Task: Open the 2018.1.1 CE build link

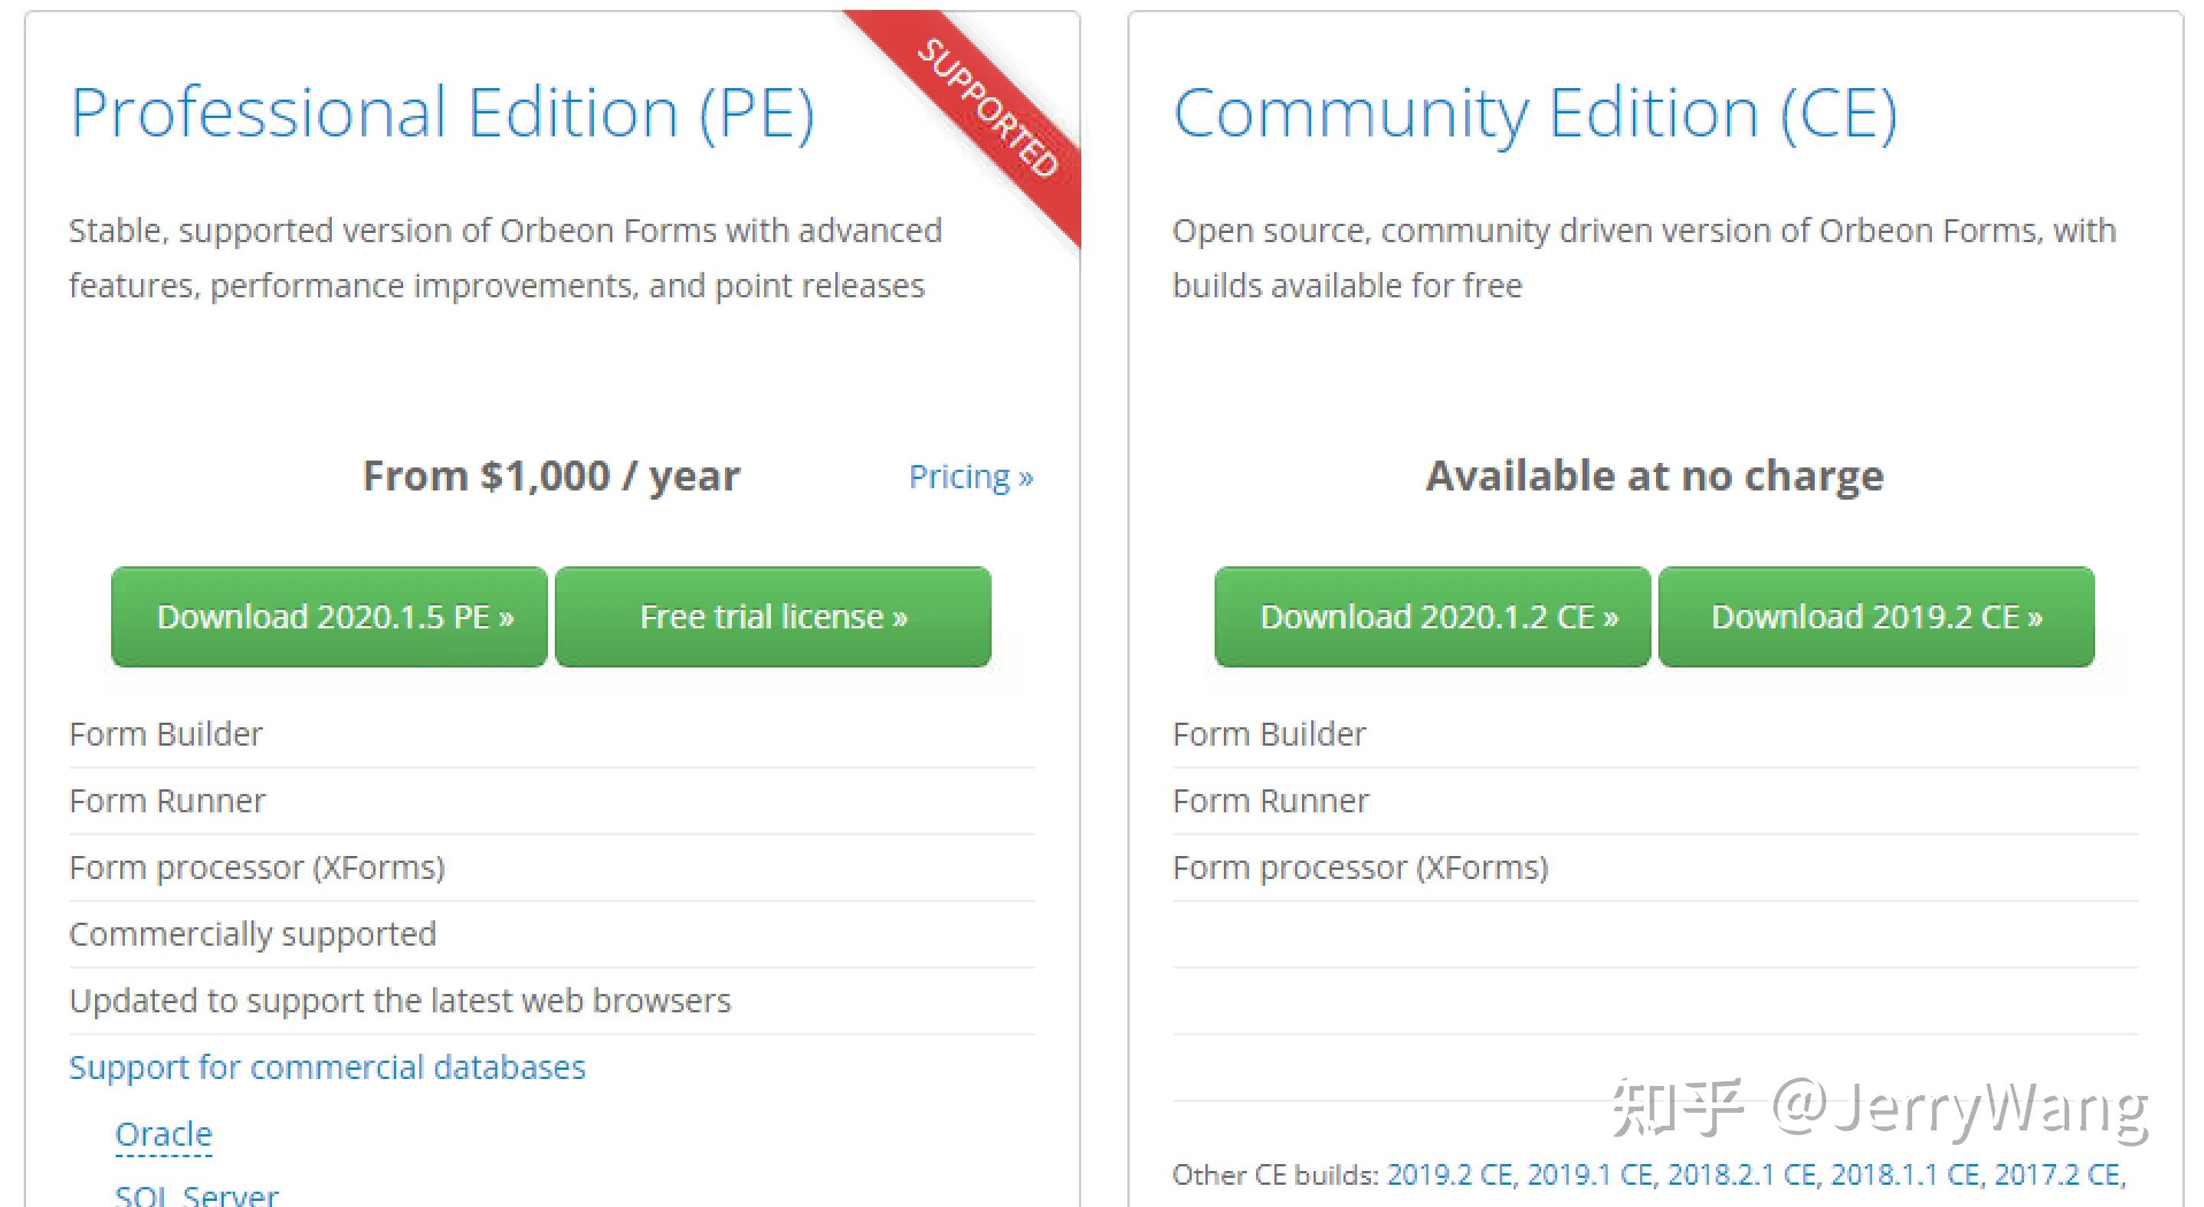Action: click(x=1905, y=1176)
